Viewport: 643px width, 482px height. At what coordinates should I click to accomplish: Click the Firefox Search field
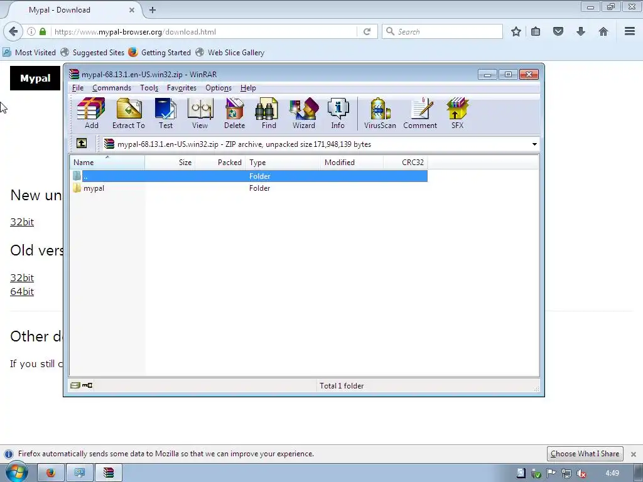tap(442, 31)
